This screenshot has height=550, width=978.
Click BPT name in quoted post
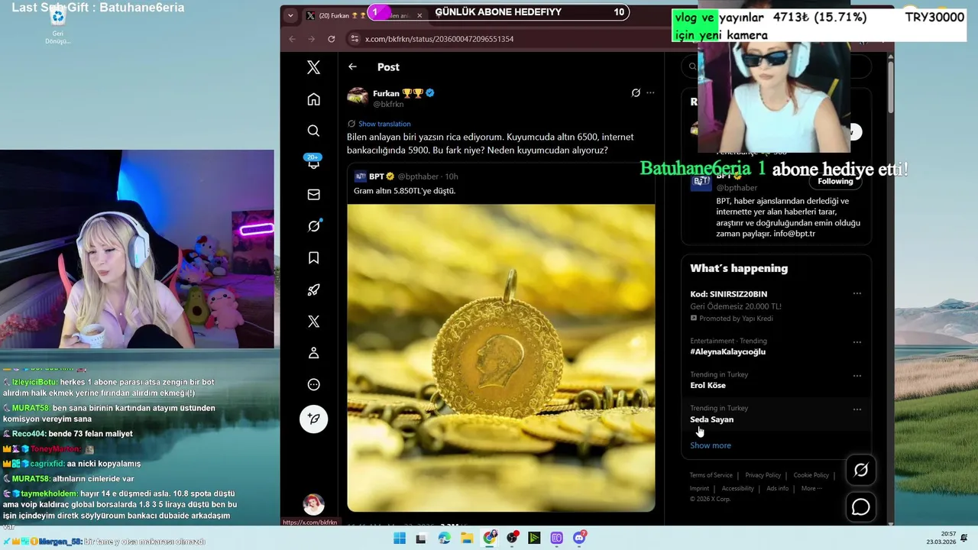pos(377,176)
